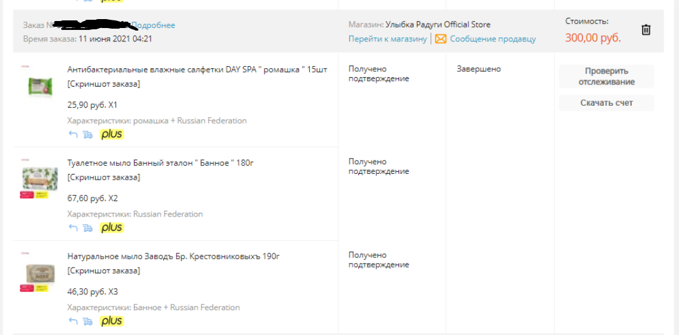Click plus badge under Крестовниковыхъ soap
This screenshot has width=679, height=335.
click(112, 321)
